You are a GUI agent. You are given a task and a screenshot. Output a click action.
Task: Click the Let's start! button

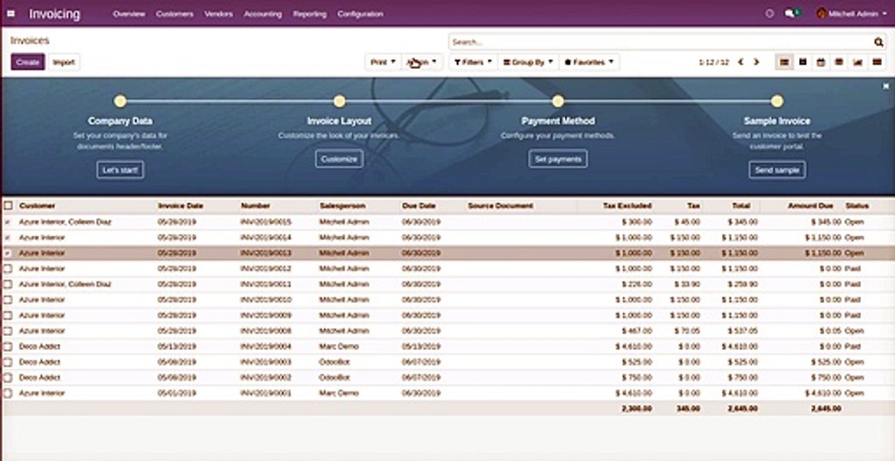120,170
